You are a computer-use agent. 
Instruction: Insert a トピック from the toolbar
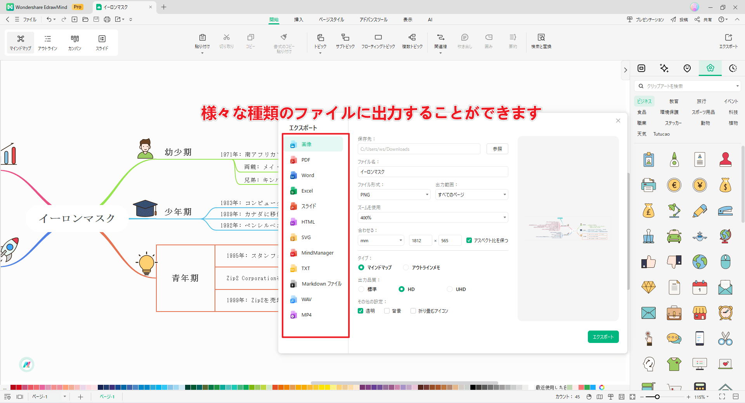321,40
